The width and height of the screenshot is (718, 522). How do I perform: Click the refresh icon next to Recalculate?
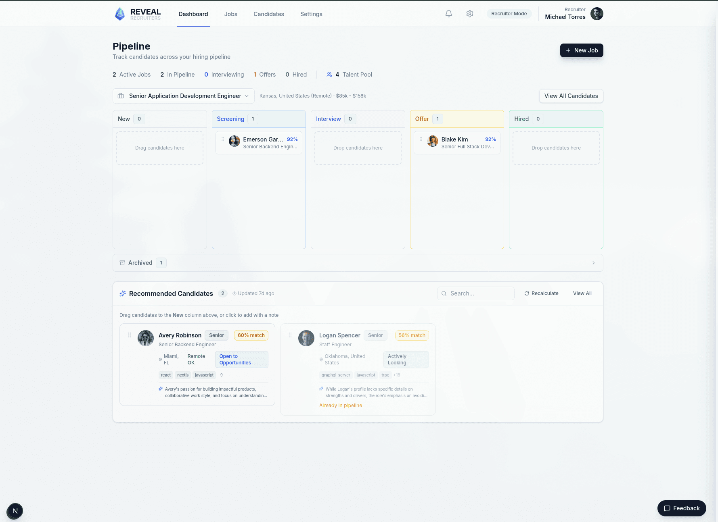tap(526, 293)
